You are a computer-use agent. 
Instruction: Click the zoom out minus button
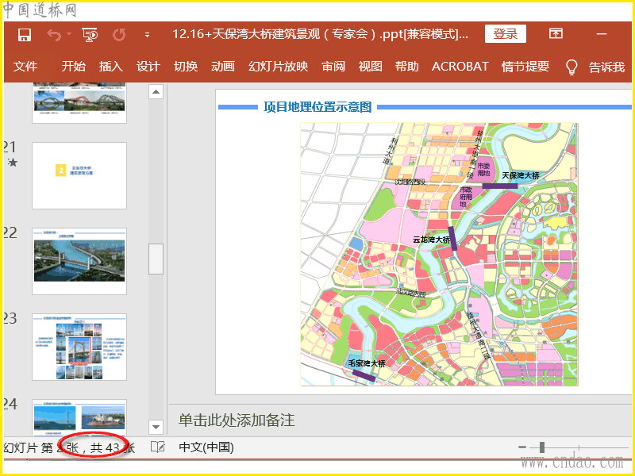click(x=522, y=447)
